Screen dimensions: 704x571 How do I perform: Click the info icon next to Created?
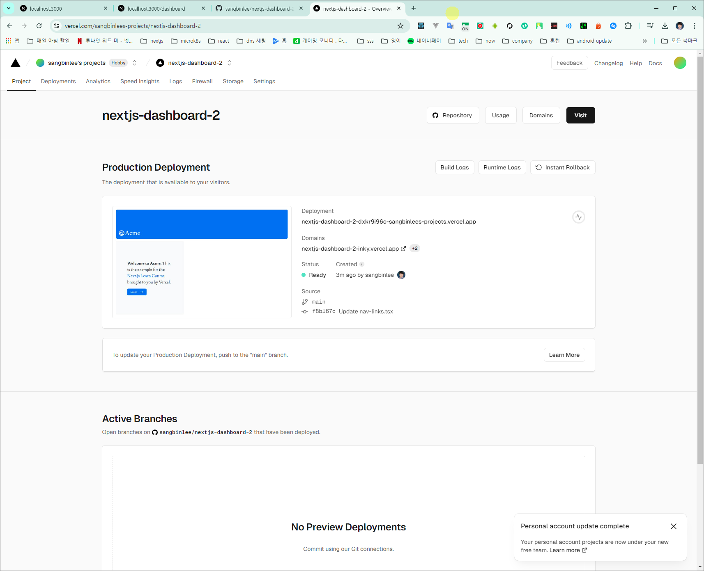point(362,264)
